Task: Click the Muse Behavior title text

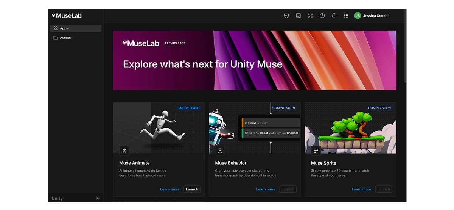Action: coord(231,163)
